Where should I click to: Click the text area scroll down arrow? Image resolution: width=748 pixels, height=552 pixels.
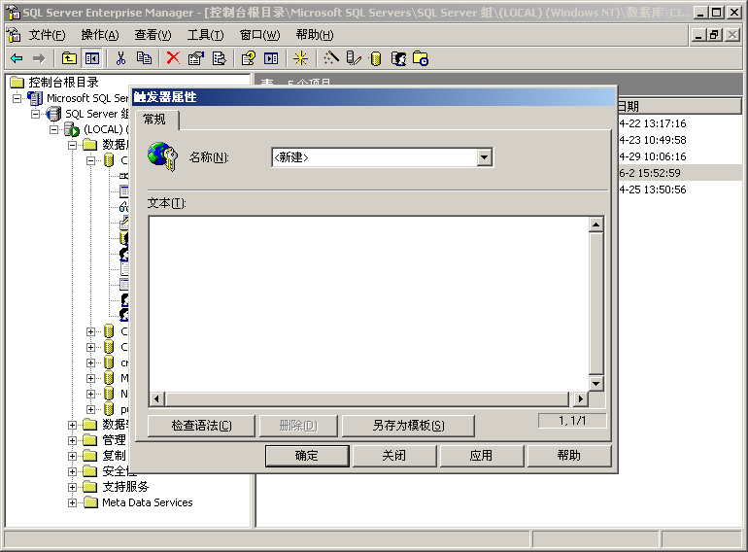click(595, 383)
